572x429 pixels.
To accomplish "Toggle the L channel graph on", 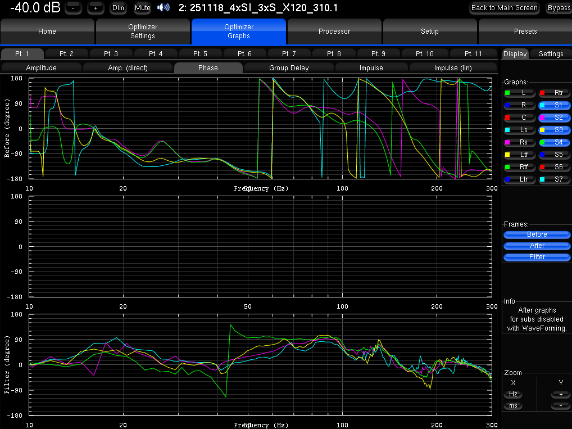I will pos(519,92).
